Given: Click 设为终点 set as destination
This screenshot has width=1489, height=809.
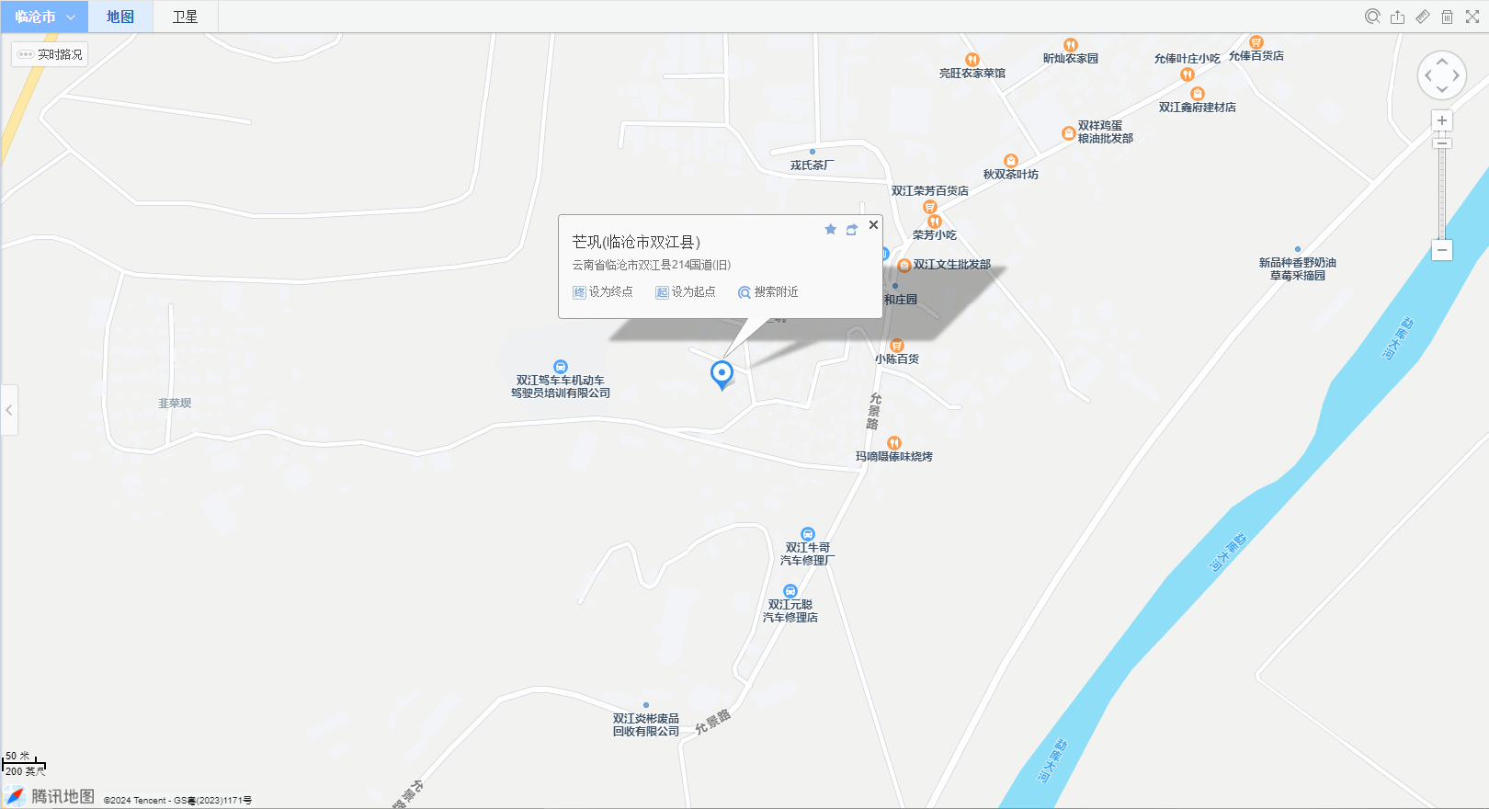Looking at the screenshot, I should (603, 291).
